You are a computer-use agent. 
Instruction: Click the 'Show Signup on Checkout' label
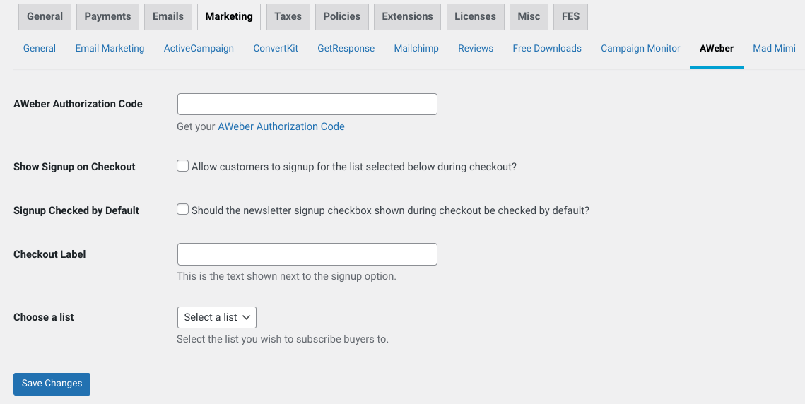coord(74,167)
